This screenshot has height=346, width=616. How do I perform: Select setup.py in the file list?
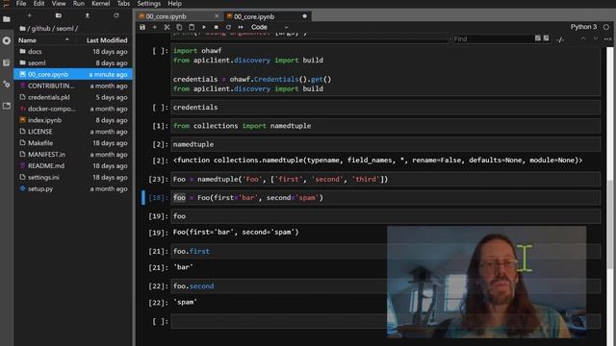(73, 188)
